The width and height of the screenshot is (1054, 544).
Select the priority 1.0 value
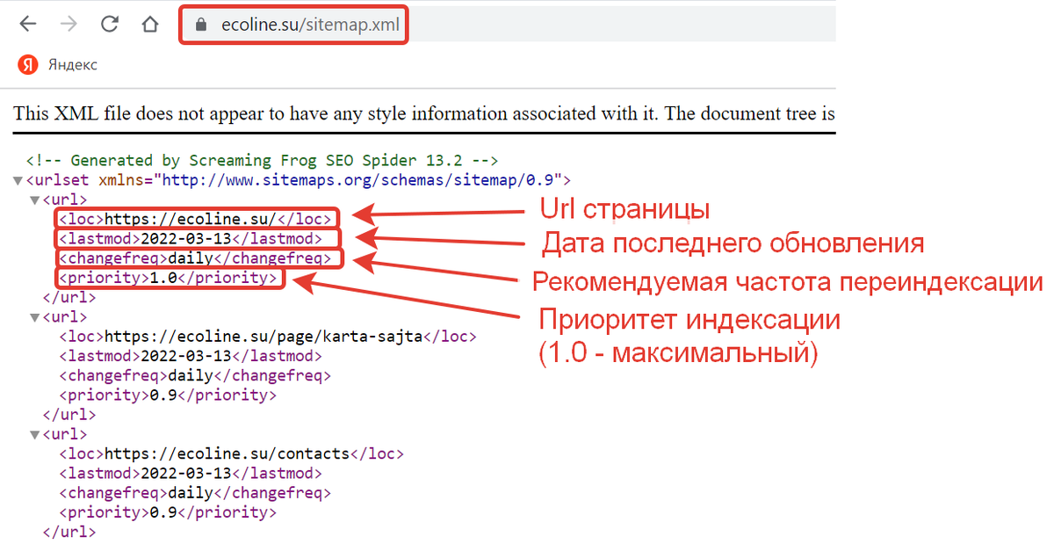[x=170, y=277]
